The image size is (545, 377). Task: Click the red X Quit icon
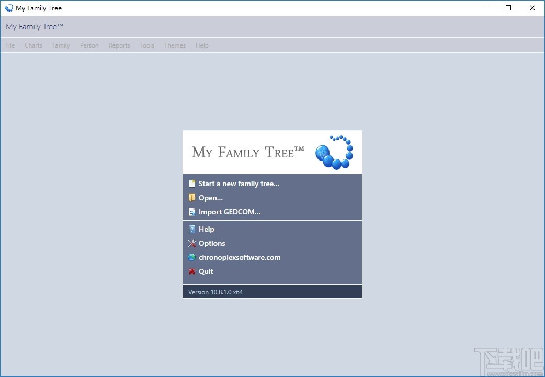coord(192,271)
